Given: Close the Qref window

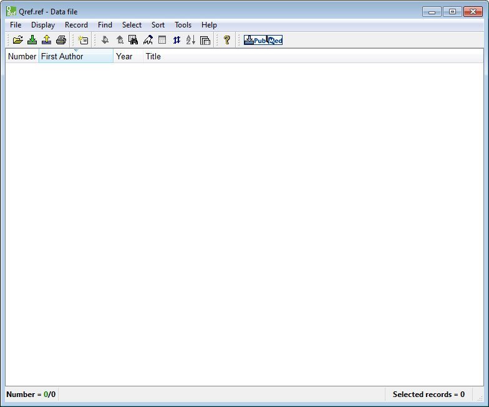Looking at the screenshot, I should click(x=473, y=12).
